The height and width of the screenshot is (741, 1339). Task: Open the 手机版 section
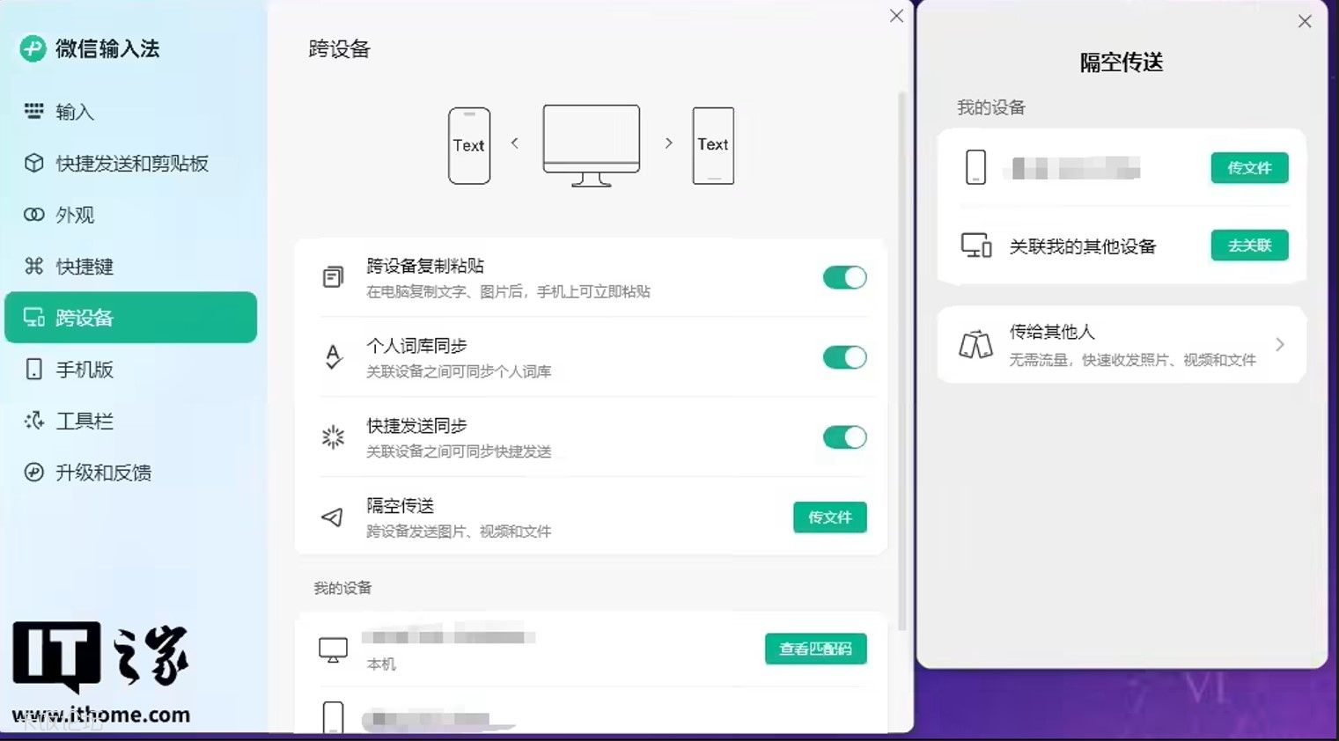[130, 370]
